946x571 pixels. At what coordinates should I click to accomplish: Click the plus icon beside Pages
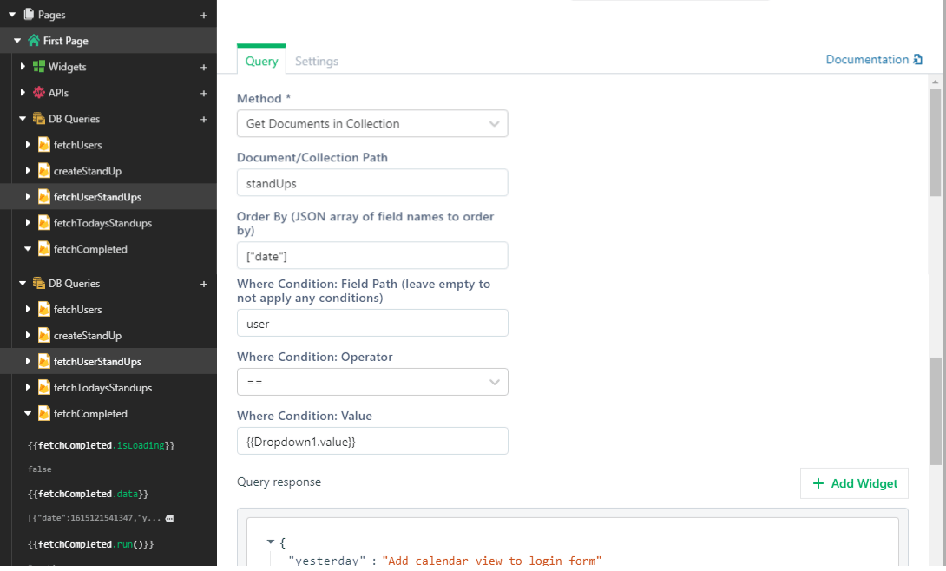tap(204, 15)
